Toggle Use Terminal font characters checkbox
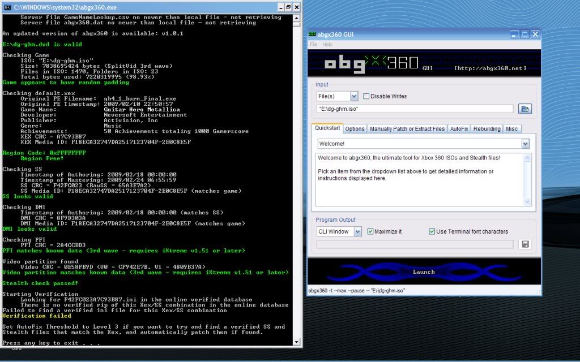The image size is (580, 362). click(x=432, y=231)
